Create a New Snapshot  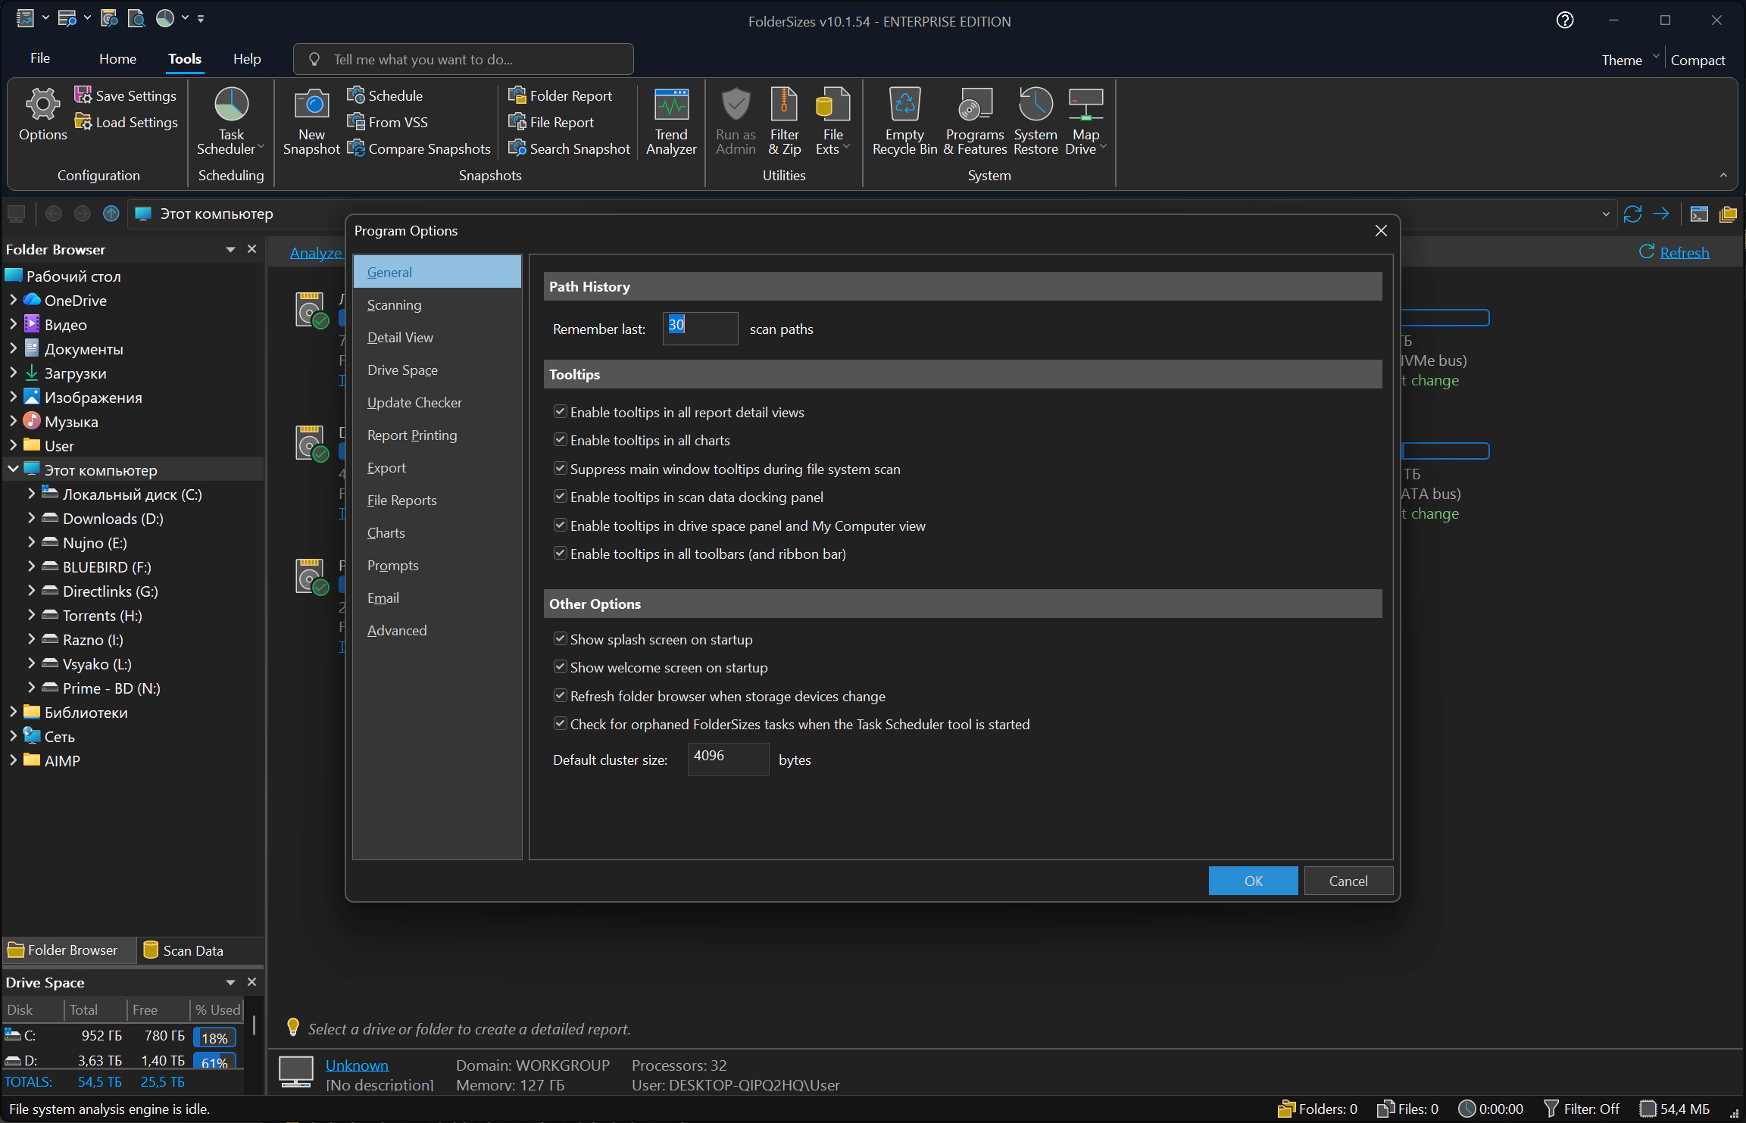tap(311, 121)
